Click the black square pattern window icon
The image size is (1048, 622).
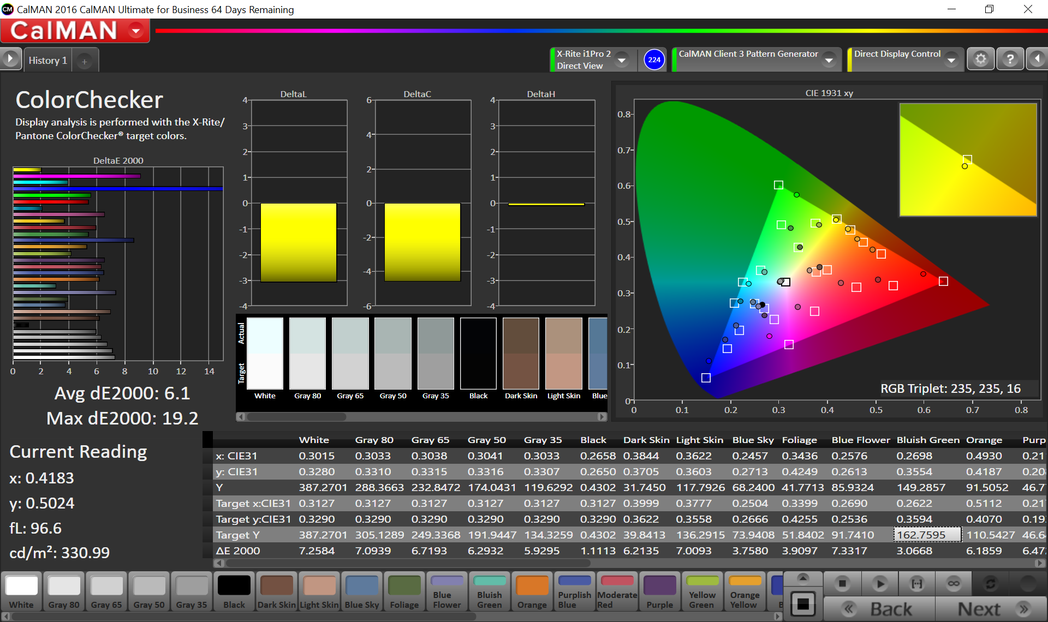(802, 603)
